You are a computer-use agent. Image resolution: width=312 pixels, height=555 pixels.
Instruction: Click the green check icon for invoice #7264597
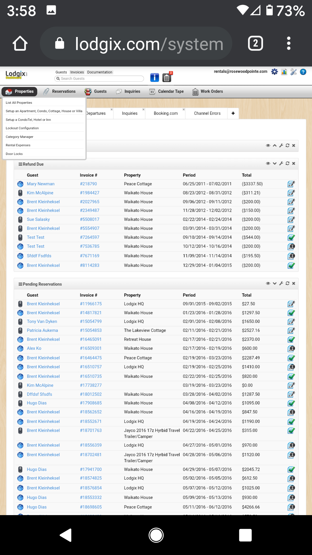coord(291,237)
